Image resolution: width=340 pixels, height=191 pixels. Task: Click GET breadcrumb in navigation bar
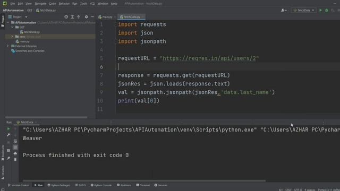click(30, 10)
